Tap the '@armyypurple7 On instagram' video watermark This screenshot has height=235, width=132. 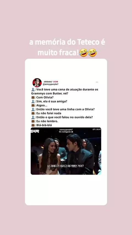66,130
